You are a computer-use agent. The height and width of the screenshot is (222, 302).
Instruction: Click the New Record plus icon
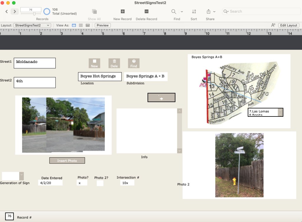[123, 12]
